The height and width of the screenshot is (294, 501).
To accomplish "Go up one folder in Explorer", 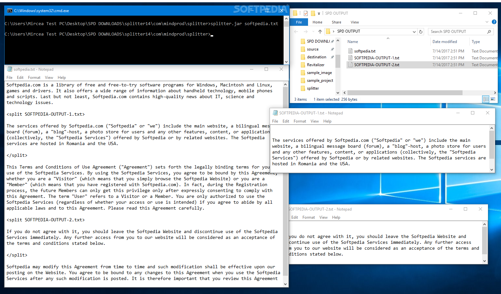I will pos(320,32).
